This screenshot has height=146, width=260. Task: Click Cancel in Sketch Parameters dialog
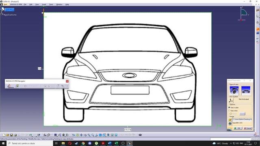pos(248,128)
